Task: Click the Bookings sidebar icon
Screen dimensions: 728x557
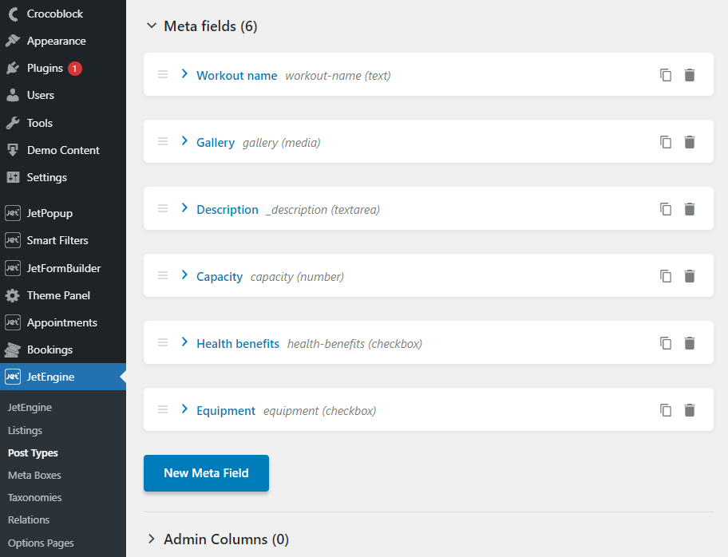Action: tap(13, 350)
